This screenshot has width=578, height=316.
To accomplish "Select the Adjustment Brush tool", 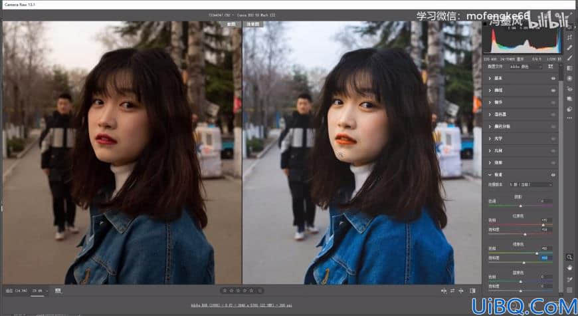I will pyautogui.click(x=570, y=58).
